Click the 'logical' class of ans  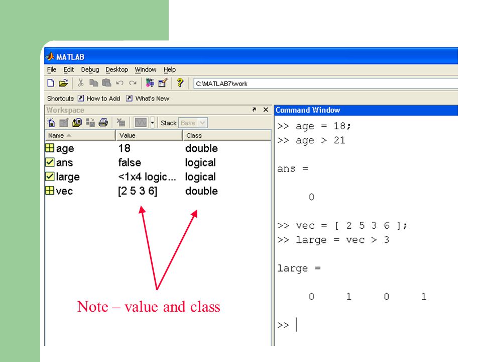[200, 163]
